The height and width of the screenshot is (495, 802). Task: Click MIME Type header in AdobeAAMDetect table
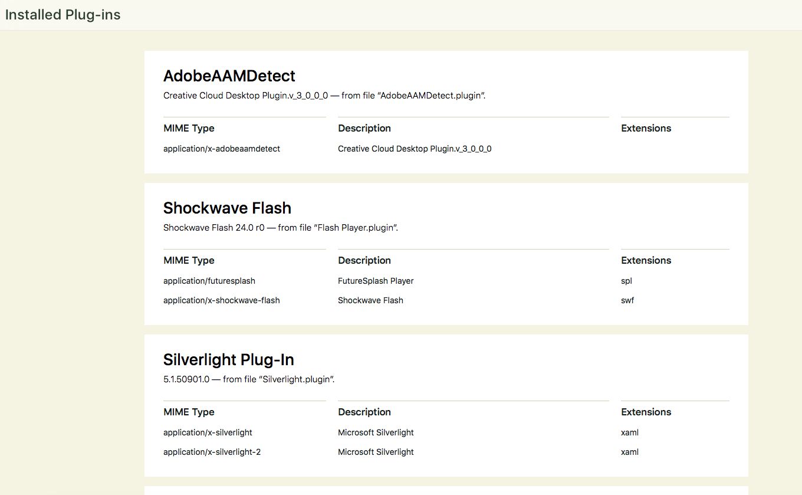point(189,128)
